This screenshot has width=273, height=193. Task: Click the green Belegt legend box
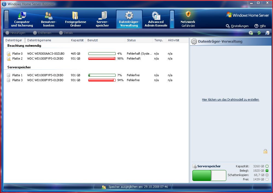point(267,171)
